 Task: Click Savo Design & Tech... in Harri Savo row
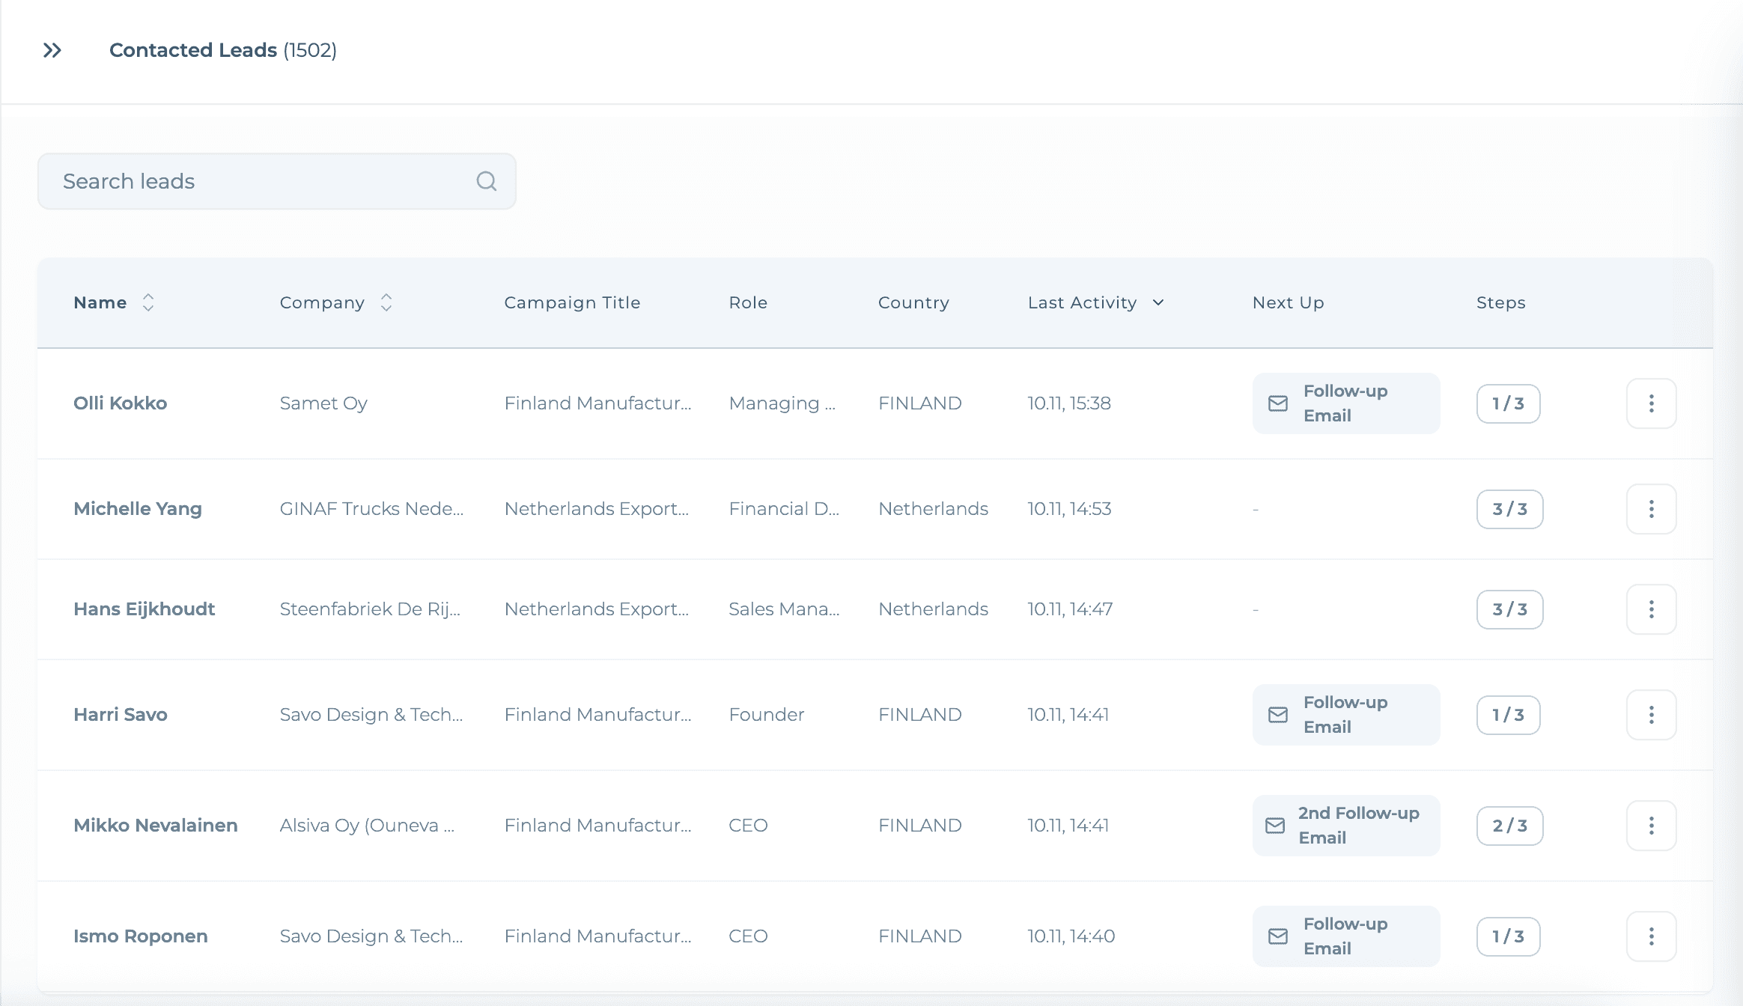371,715
